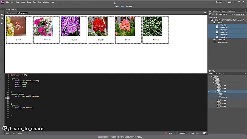Expand the head tag in the DOM panel
This screenshot has width=247, height=139.
tap(214, 79)
